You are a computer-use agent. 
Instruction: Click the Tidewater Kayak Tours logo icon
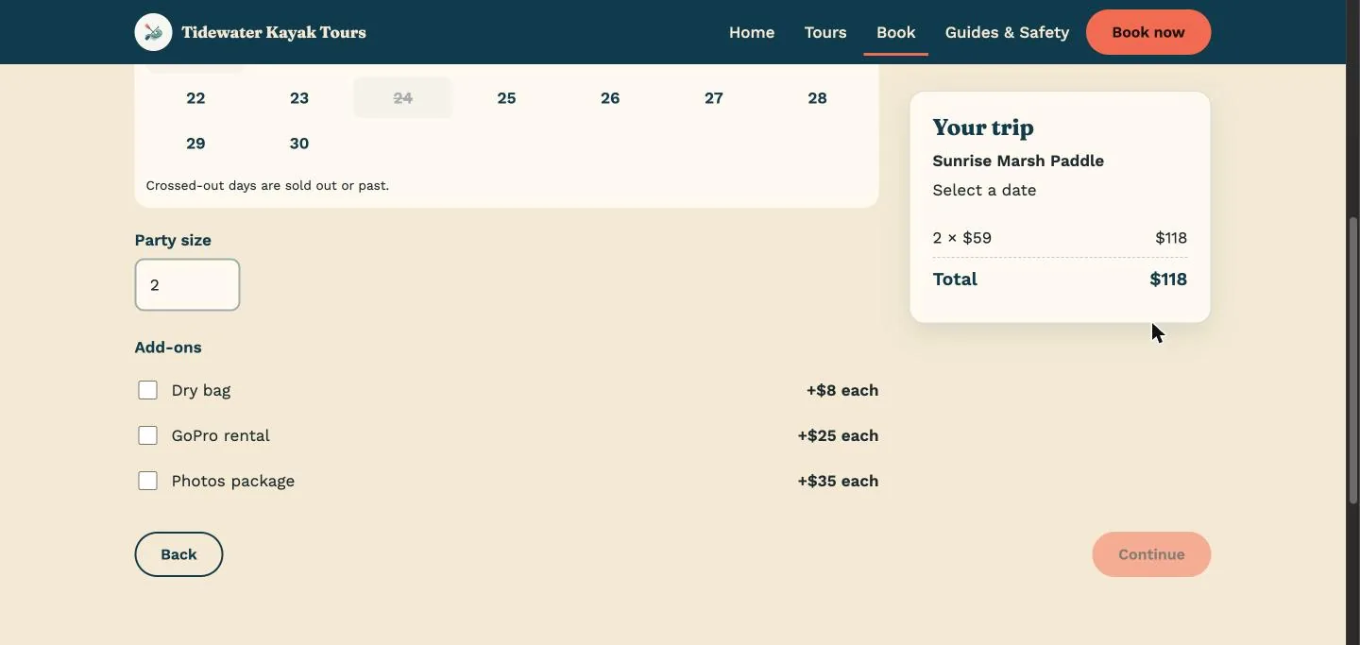click(153, 32)
